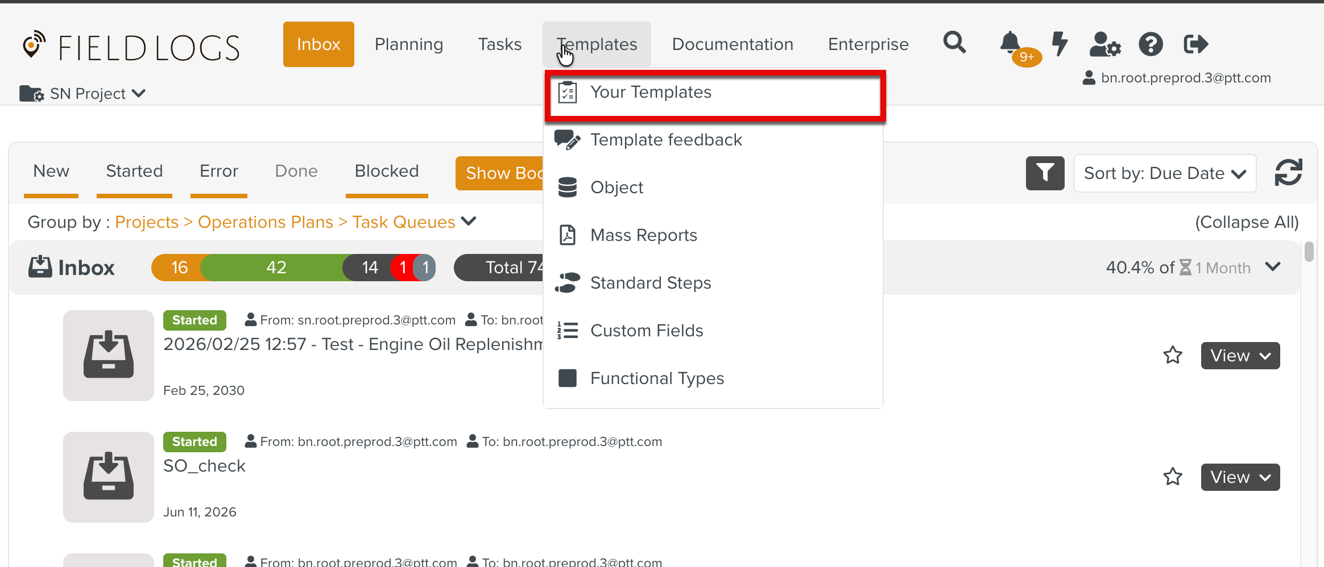
Task: Click the Show Booked button
Action: (x=500, y=173)
